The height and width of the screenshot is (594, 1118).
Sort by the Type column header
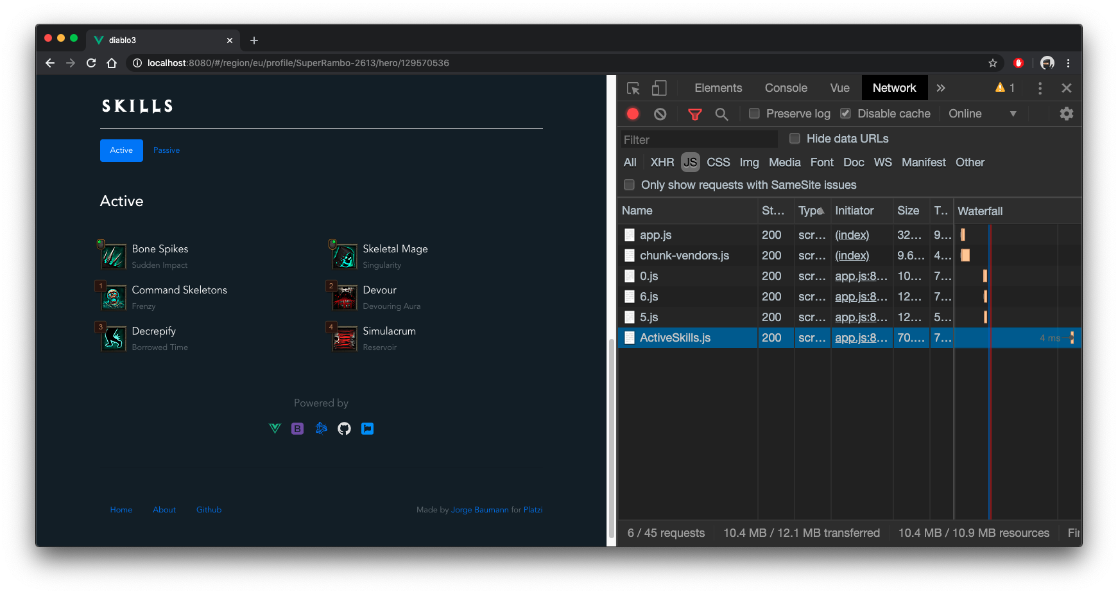pyautogui.click(x=811, y=211)
